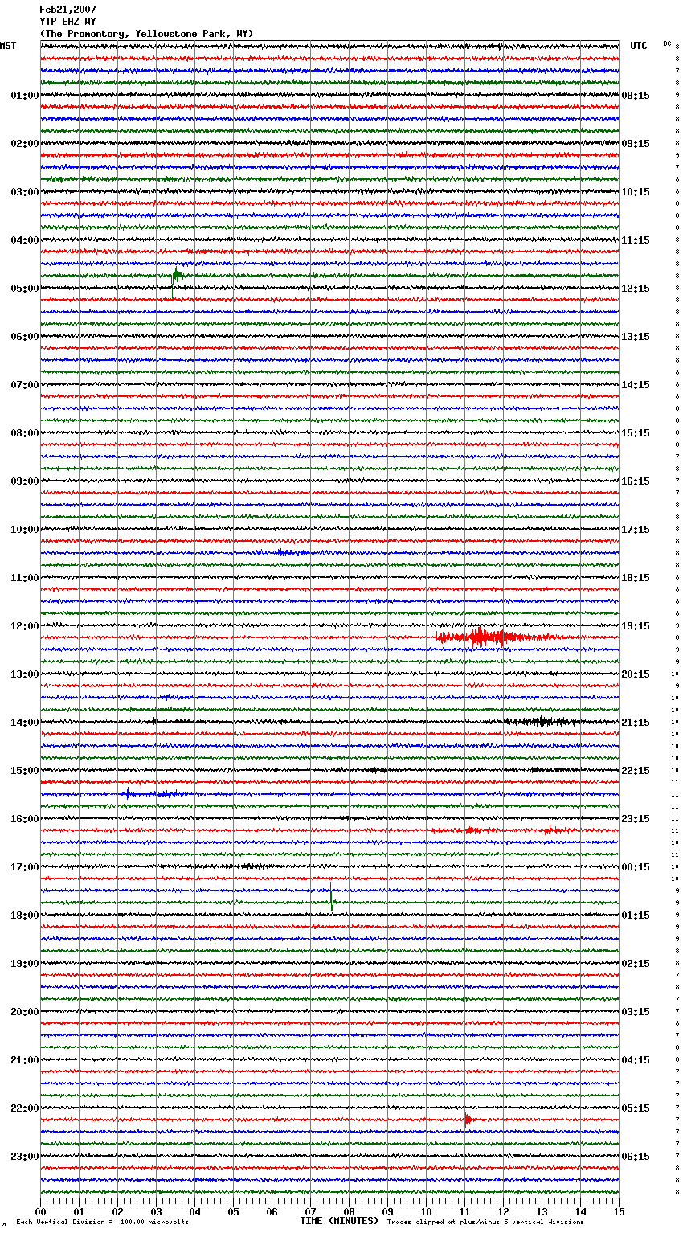This screenshot has width=683, height=1233.
Task: Select the 05:00 MST time label
Action: pos(25,289)
